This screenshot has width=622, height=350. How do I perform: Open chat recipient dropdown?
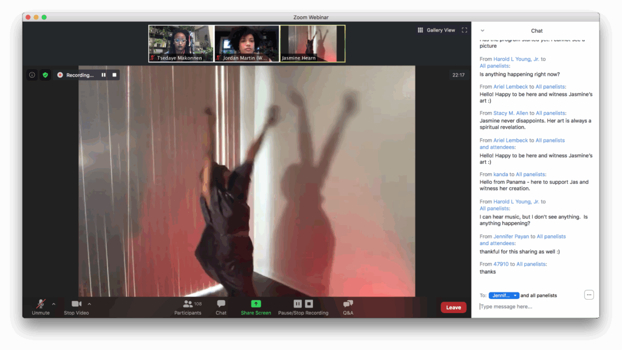[x=504, y=295]
